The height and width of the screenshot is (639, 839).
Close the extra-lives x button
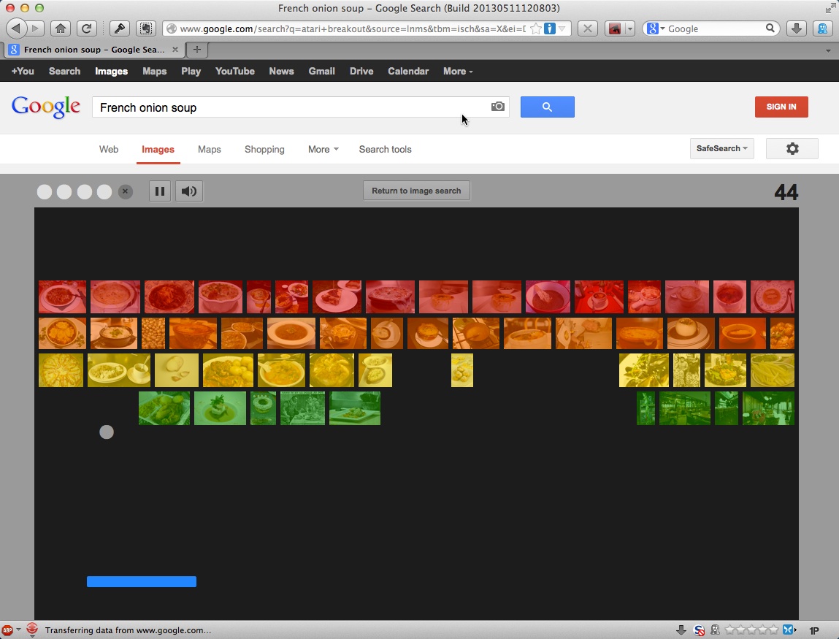point(126,191)
